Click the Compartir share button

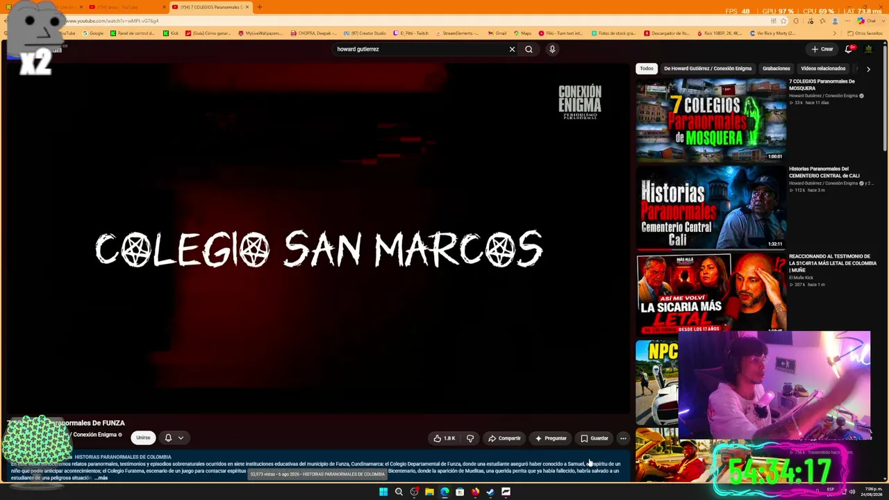tap(504, 438)
